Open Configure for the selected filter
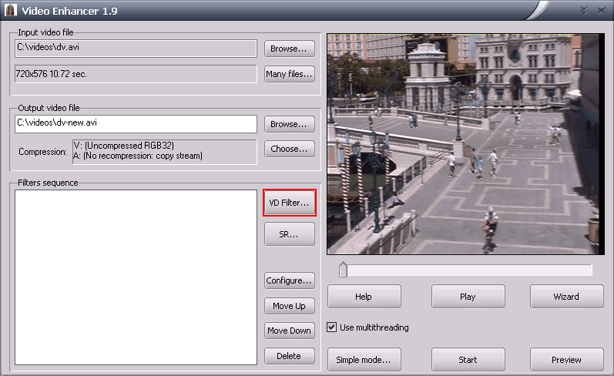 point(289,280)
